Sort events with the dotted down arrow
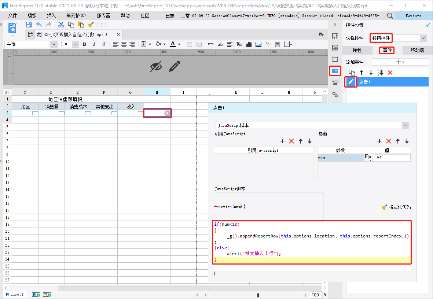The width and height of the screenshot is (433, 299). (380, 72)
